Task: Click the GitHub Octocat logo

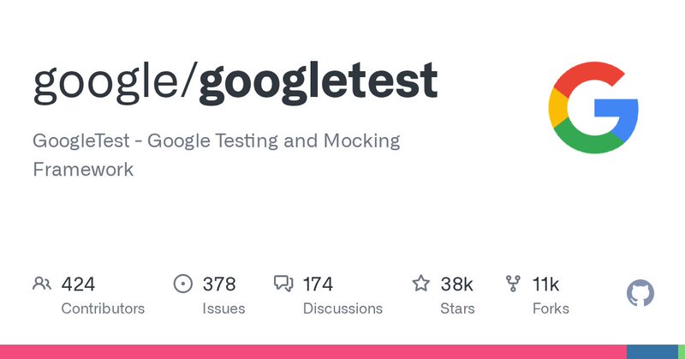Action: coord(640,294)
